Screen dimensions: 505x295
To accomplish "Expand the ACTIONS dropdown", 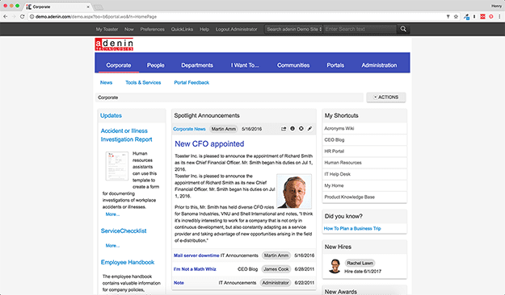I will tap(386, 97).
